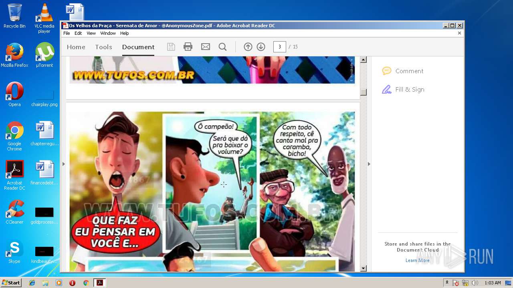
Task: Open Chrome icon in taskbar
Action: point(86,283)
